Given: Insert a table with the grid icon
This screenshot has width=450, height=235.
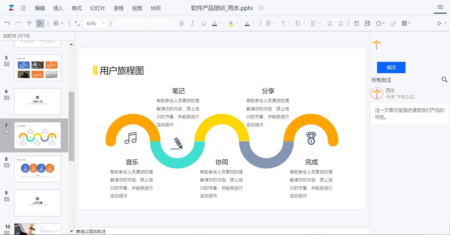Looking at the screenshot, I should click(404, 23).
